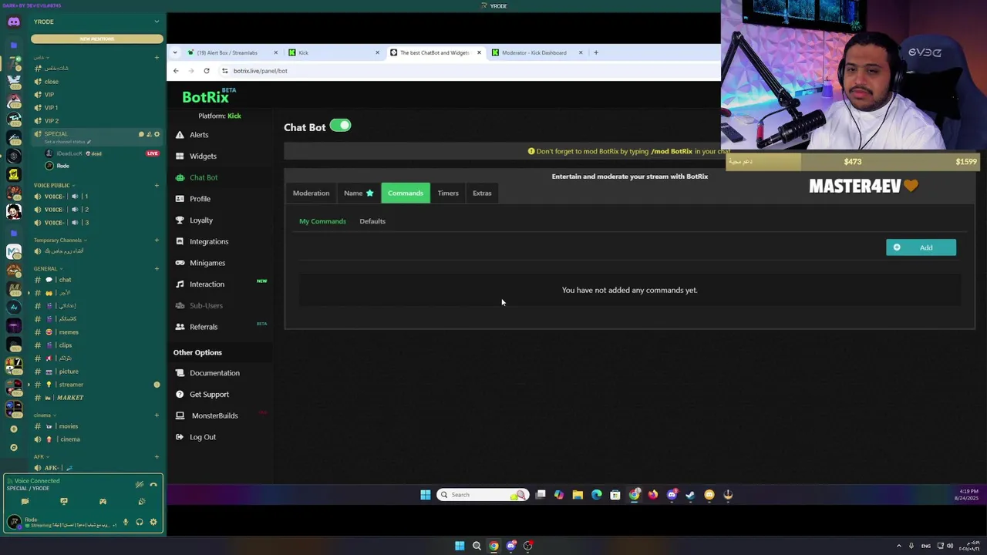987x555 pixels.
Task: Collapse the Temporary Channels category
Action: coord(60,240)
